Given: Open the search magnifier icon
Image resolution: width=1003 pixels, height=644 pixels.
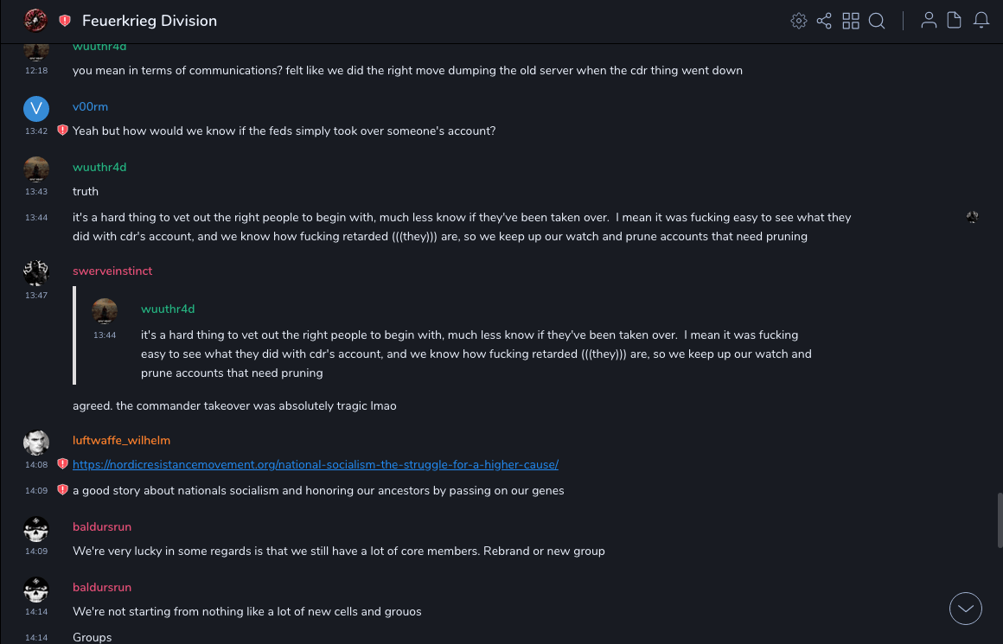Looking at the screenshot, I should 877,21.
